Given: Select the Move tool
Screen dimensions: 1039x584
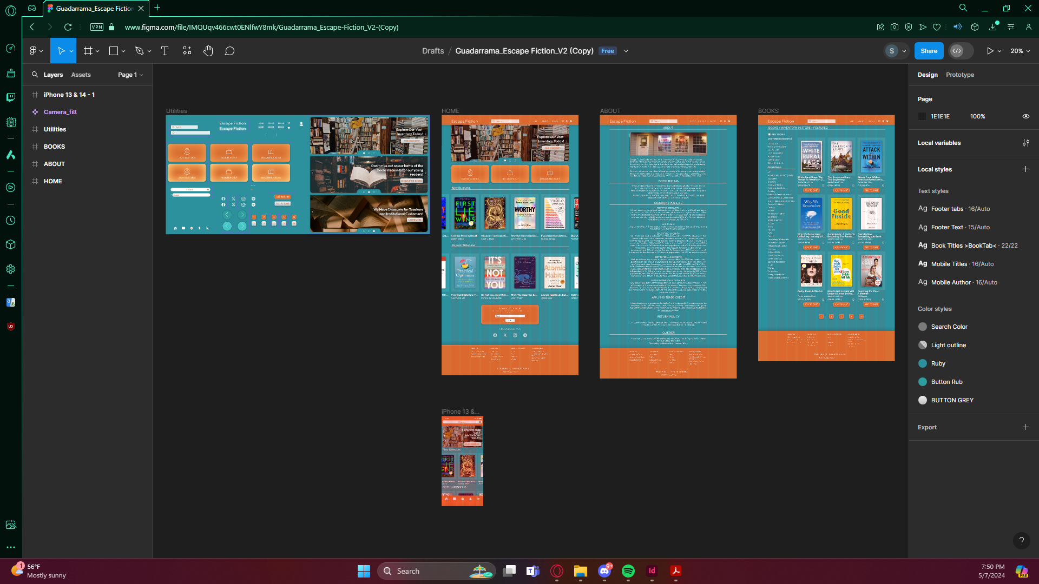Looking at the screenshot, I should pyautogui.click(x=61, y=51).
